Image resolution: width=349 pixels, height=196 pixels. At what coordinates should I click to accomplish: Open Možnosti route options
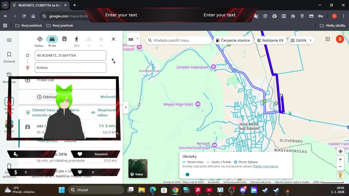[x=108, y=97]
